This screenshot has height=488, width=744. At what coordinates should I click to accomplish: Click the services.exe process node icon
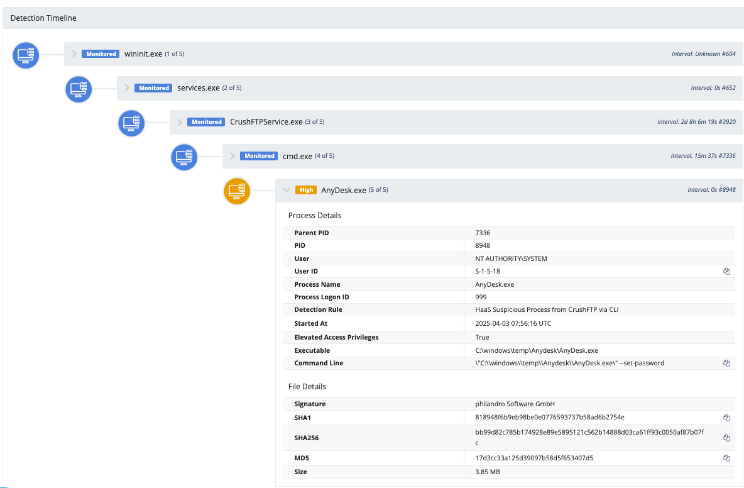point(79,89)
